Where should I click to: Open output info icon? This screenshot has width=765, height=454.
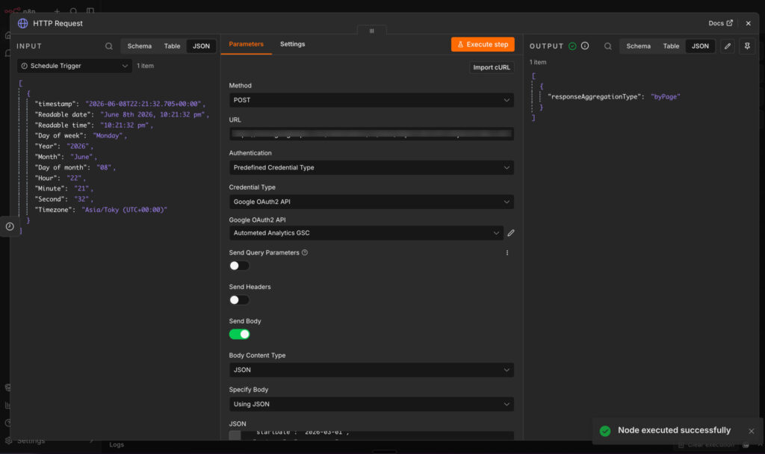coord(585,46)
